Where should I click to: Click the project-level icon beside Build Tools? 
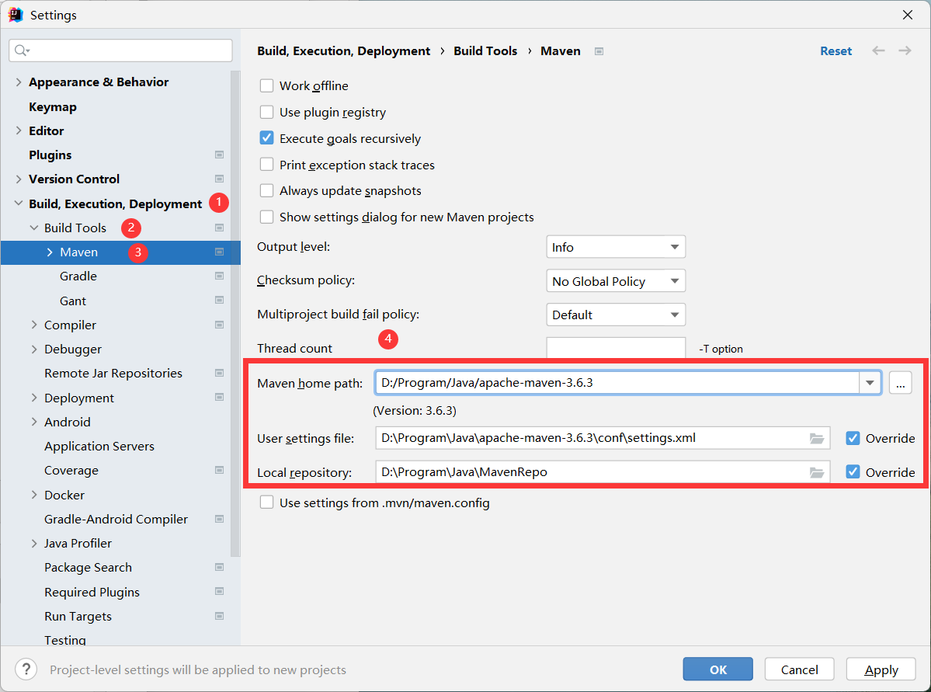pos(219,228)
